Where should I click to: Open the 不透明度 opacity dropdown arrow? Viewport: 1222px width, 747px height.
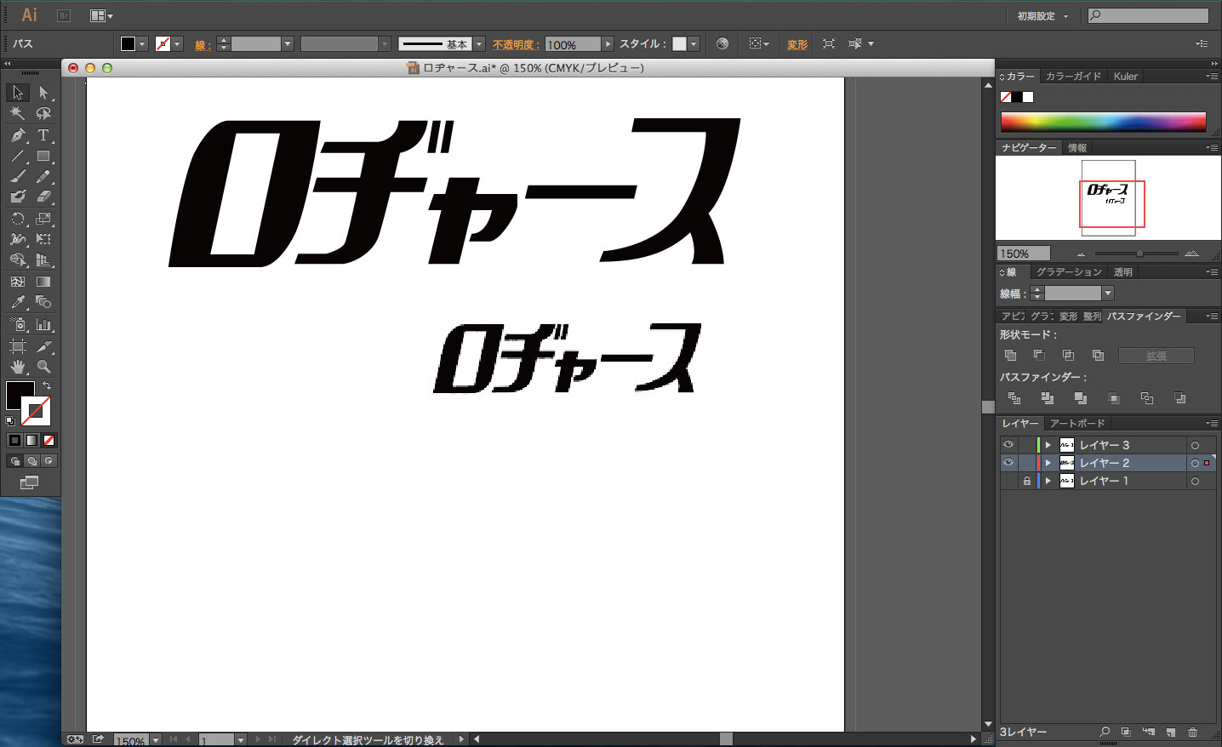coord(608,44)
